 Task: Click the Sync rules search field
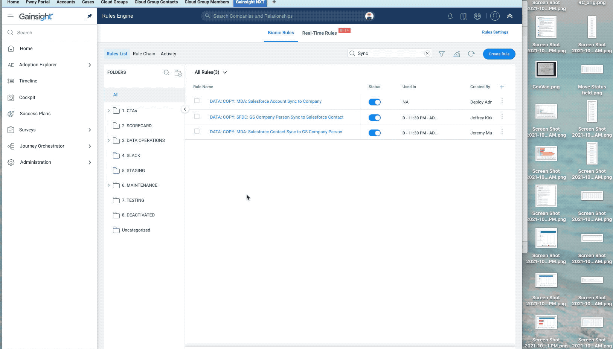click(x=390, y=53)
